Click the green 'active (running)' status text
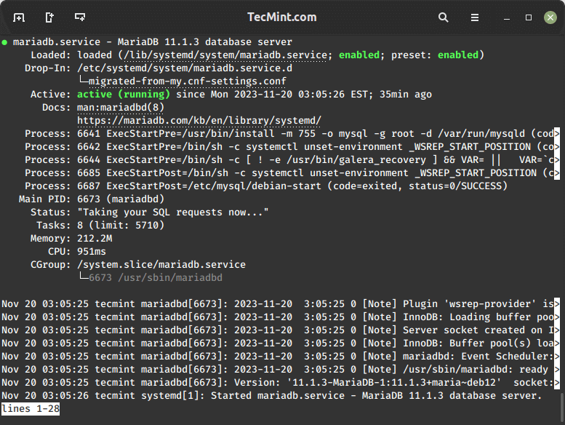565x425 pixels. coord(124,94)
